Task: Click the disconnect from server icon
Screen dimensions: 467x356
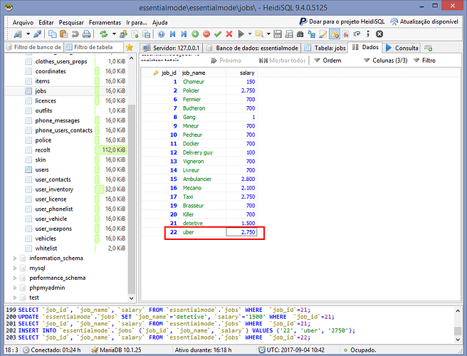Action: click(x=38, y=34)
